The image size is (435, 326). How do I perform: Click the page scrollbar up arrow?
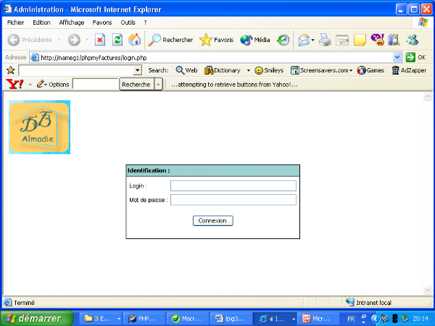(x=428, y=96)
